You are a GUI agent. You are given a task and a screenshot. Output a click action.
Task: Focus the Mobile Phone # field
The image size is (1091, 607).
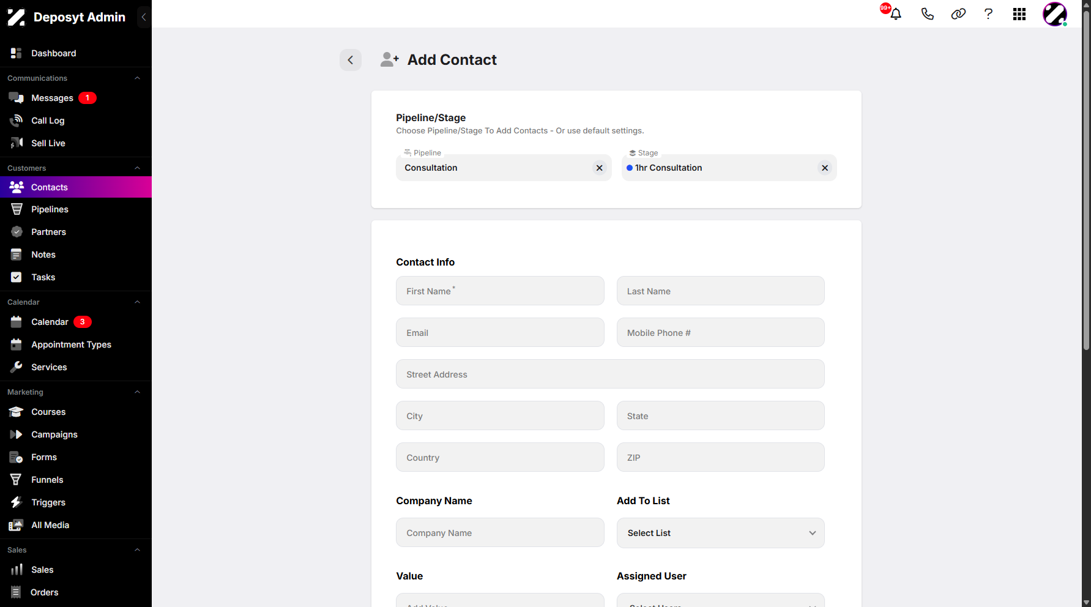721,332
